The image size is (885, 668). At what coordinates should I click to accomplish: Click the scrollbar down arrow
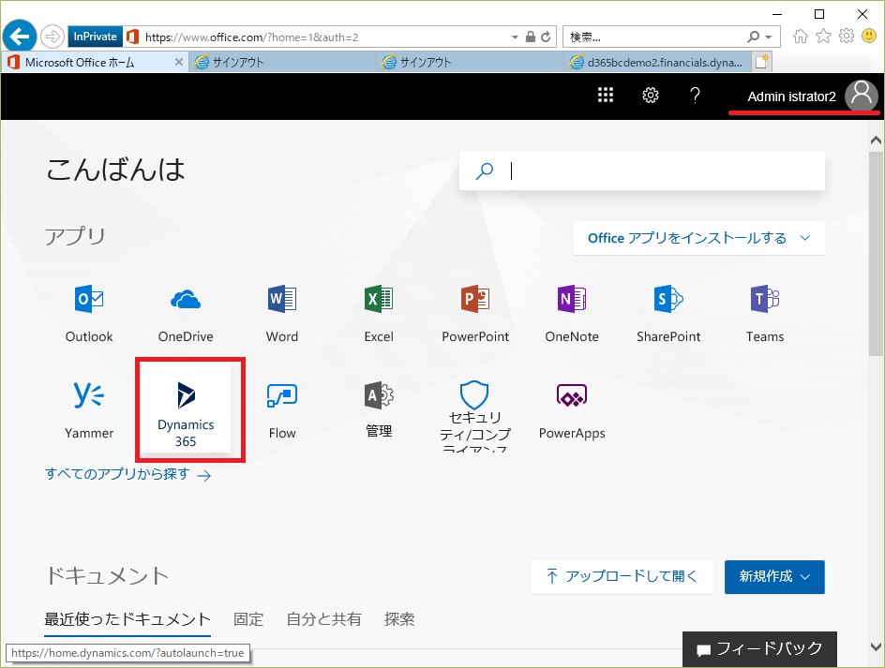[x=876, y=646]
